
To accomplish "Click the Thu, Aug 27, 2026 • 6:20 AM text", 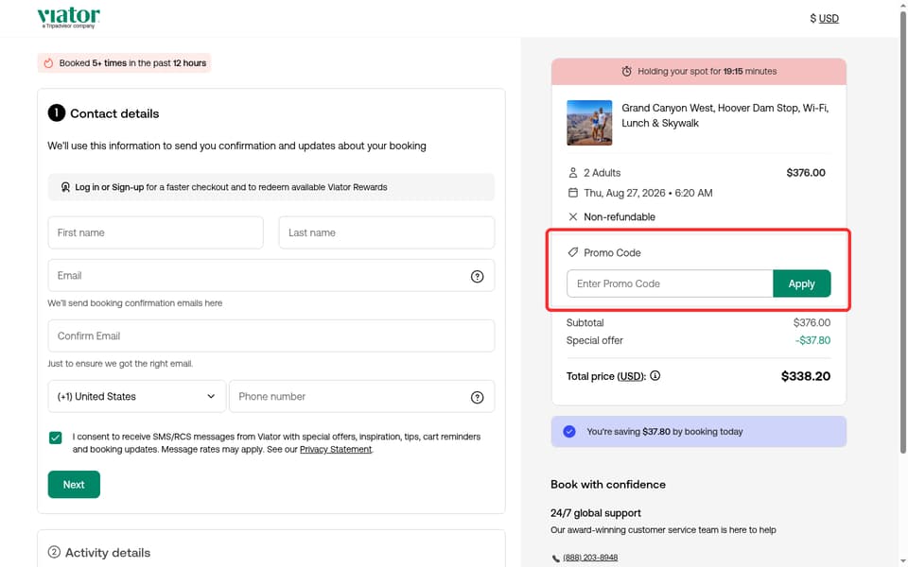I will pos(648,193).
